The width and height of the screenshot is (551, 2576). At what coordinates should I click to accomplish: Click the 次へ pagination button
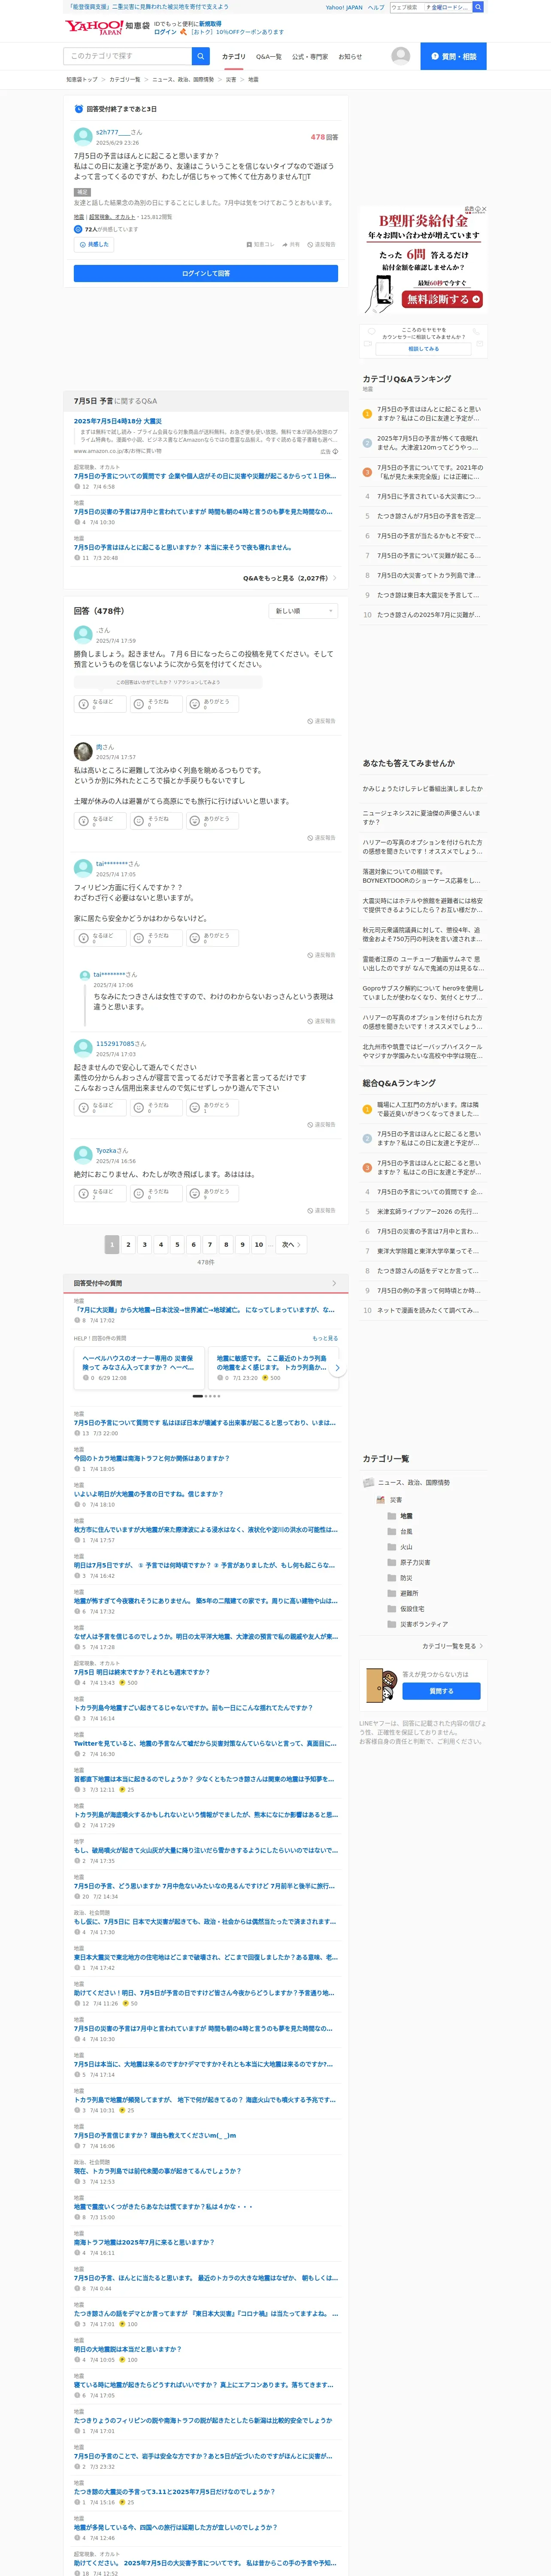coord(290,1244)
